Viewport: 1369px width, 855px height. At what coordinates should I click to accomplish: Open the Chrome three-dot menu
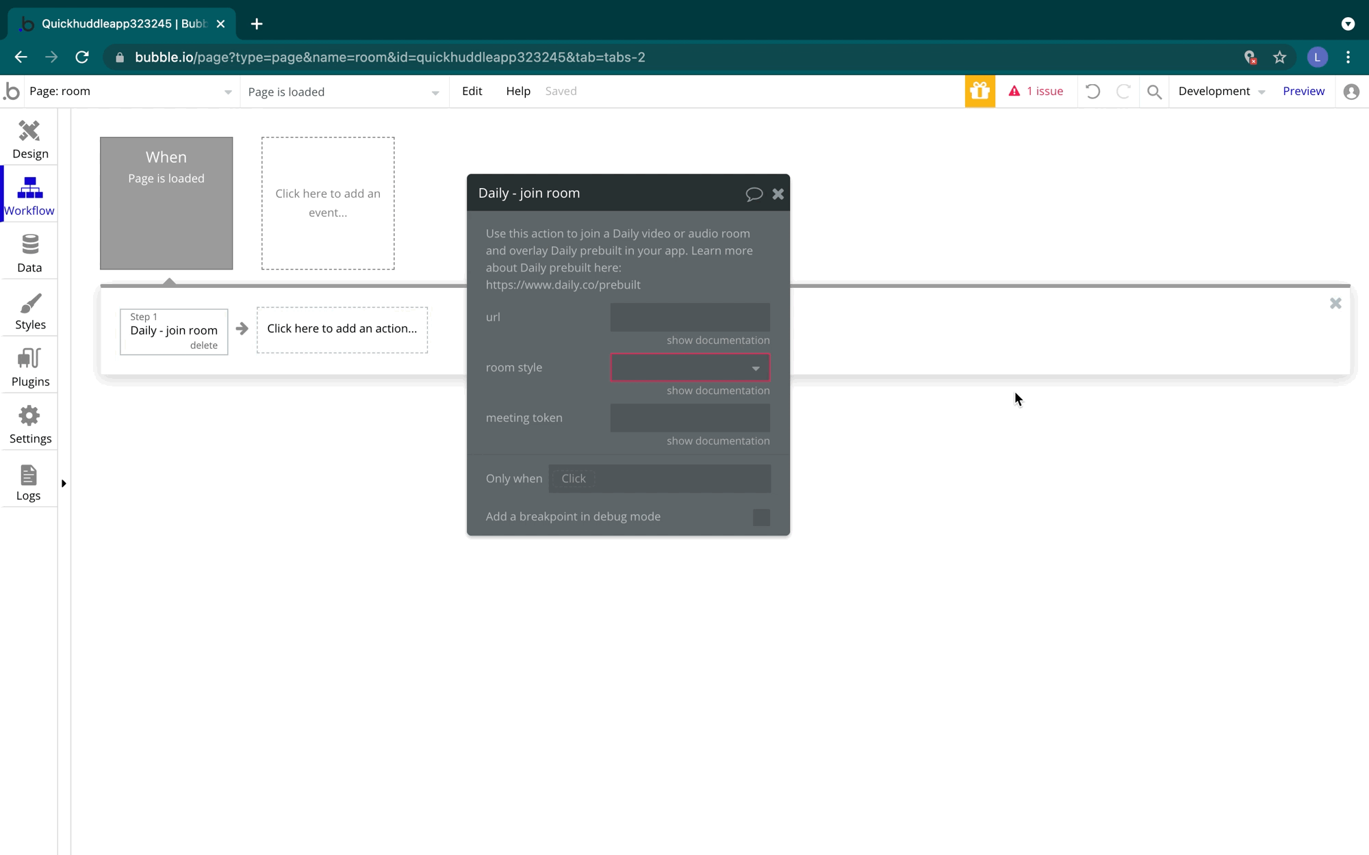point(1348,57)
